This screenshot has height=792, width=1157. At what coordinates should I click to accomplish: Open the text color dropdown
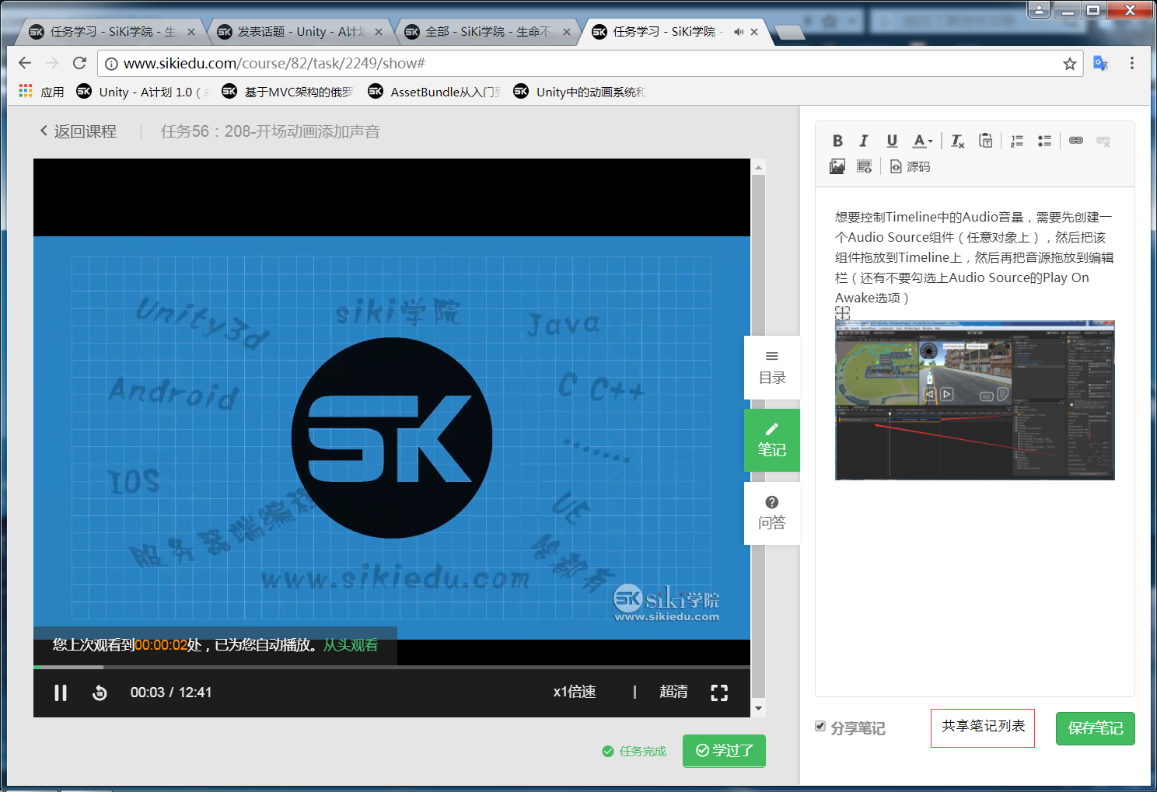click(923, 141)
